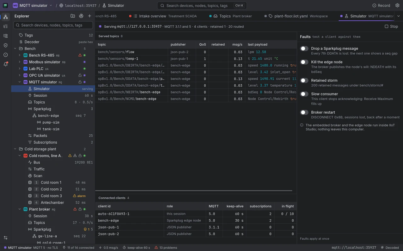Expand the Lab PLC device
The width and height of the screenshot is (403, 251).
click(x=20, y=69)
